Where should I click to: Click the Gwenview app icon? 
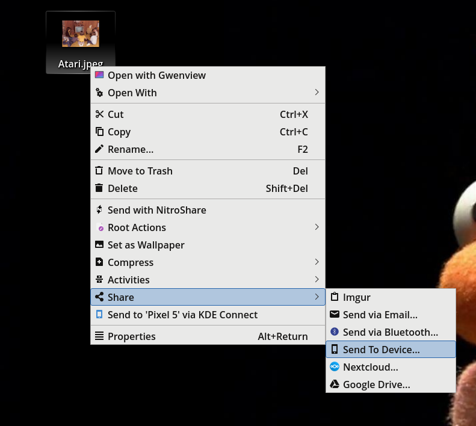click(x=99, y=75)
